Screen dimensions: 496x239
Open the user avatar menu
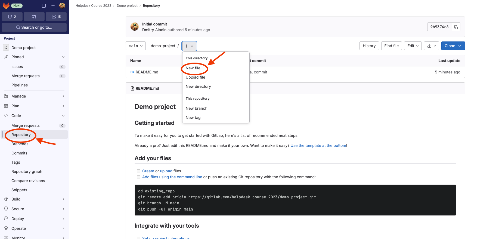pyautogui.click(x=62, y=6)
